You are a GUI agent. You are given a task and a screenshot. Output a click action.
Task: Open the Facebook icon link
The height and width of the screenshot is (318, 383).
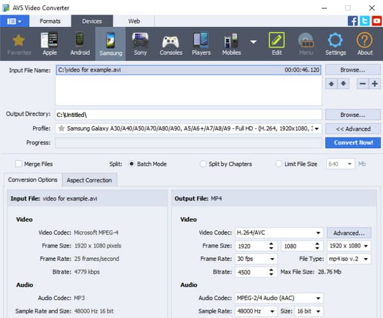click(352, 21)
